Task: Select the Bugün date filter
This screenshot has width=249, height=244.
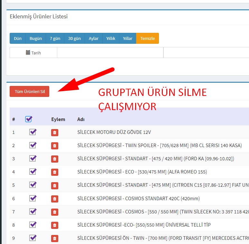Action: click(x=36, y=38)
